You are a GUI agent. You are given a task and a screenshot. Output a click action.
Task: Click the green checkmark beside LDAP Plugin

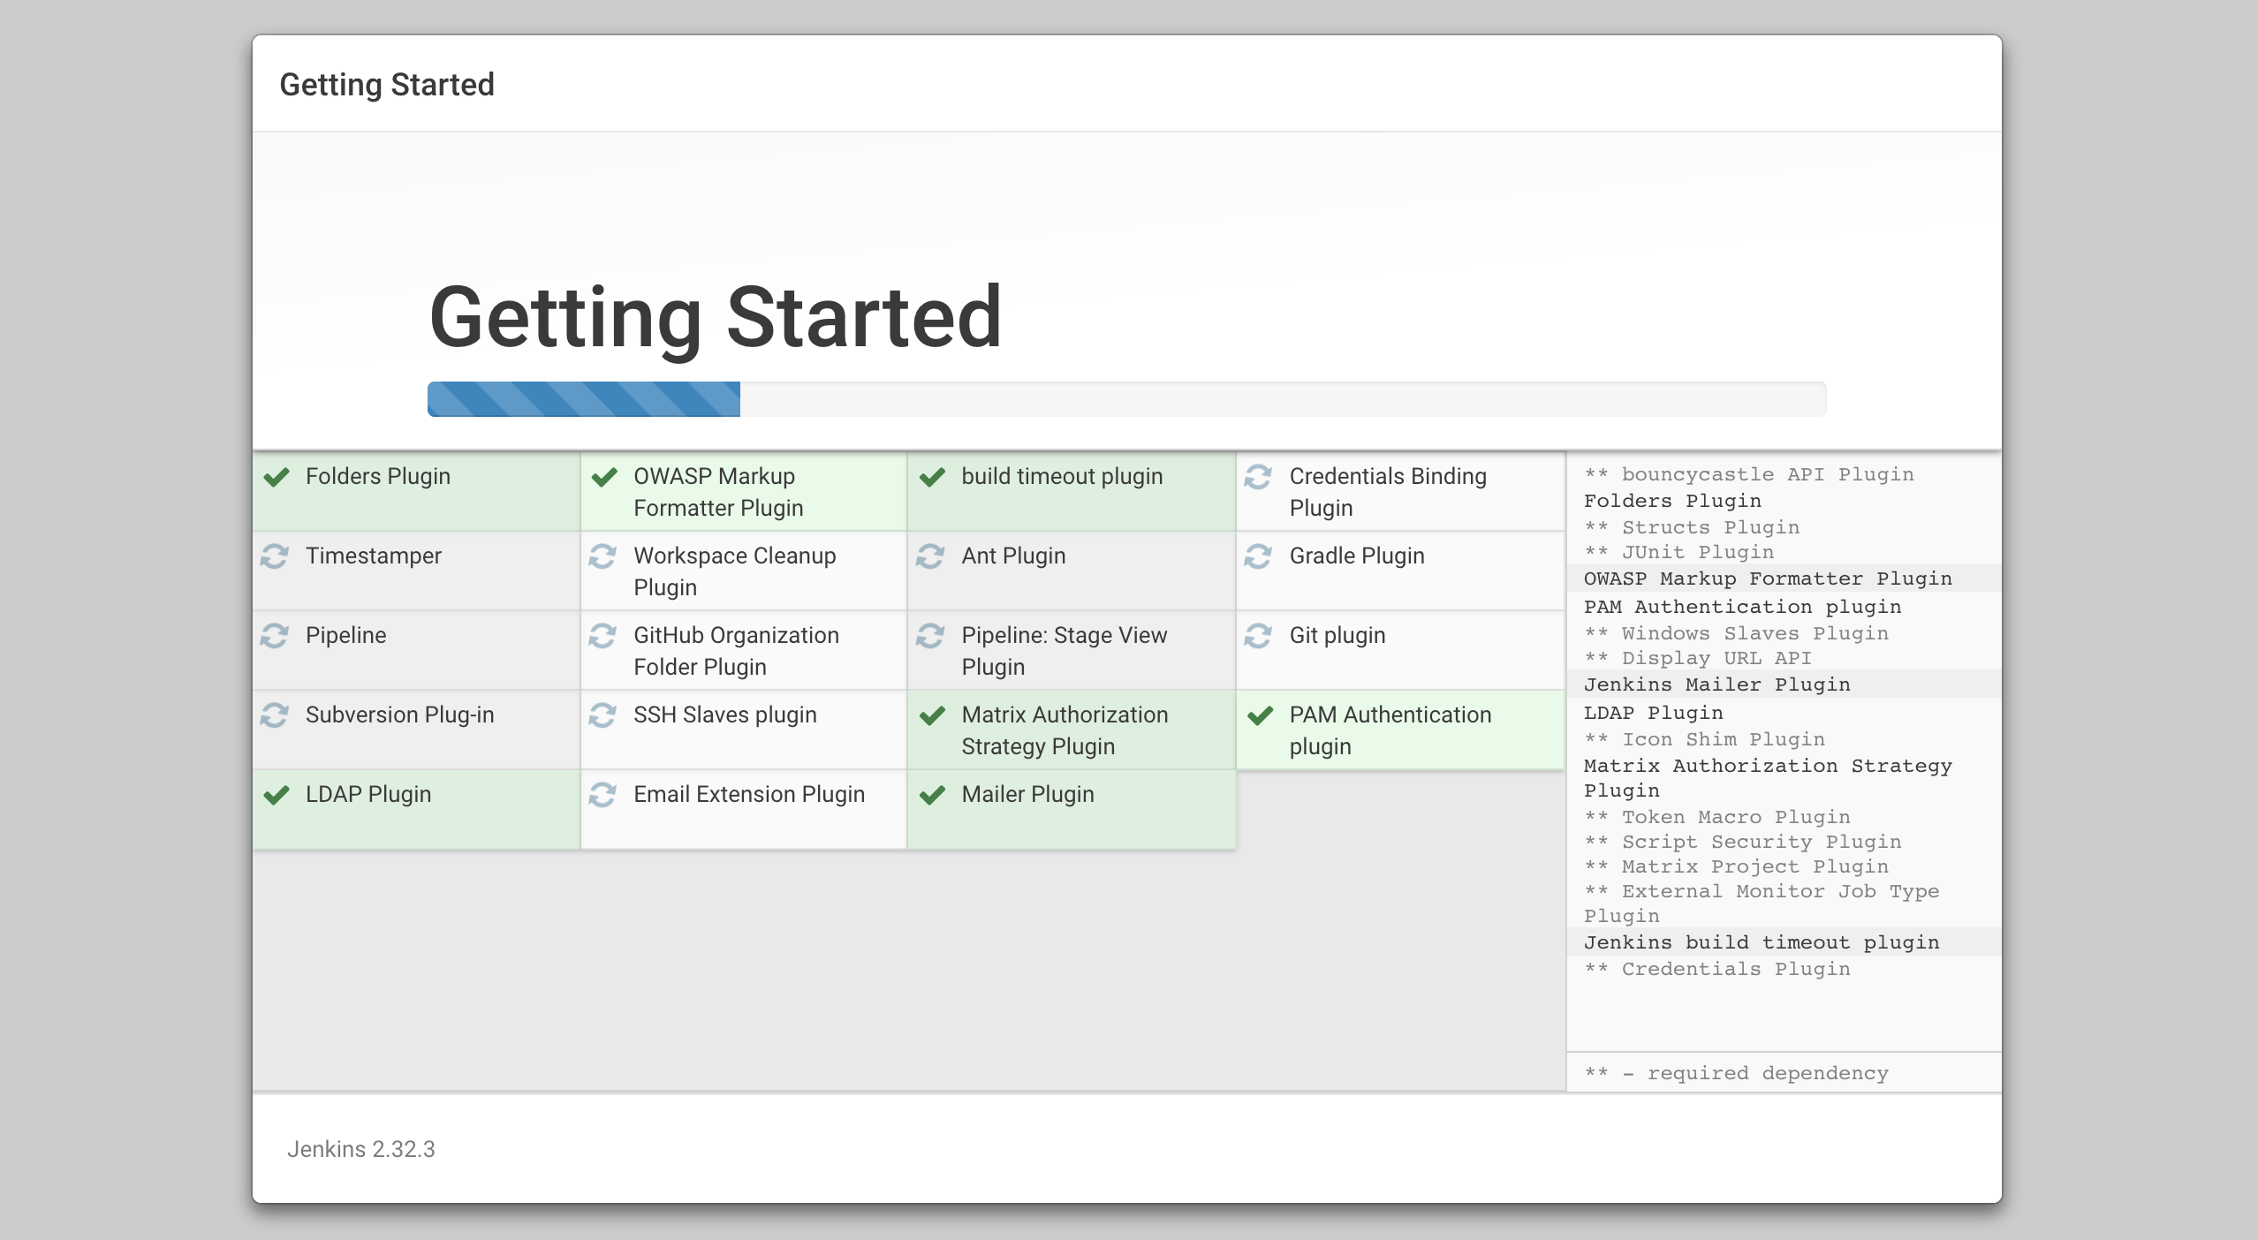click(x=277, y=796)
